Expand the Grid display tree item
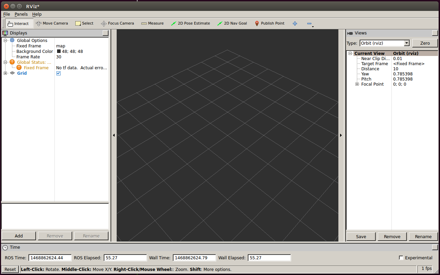The height and width of the screenshot is (275, 440). (5, 73)
